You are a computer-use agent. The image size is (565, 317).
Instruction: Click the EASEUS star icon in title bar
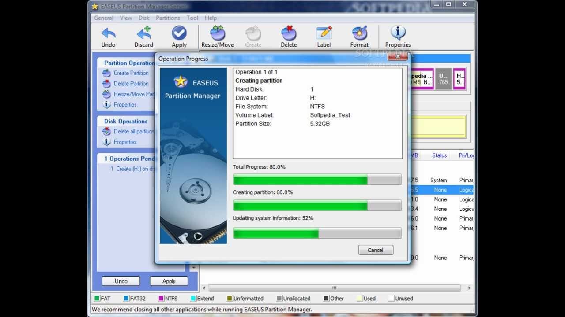[94, 6]
